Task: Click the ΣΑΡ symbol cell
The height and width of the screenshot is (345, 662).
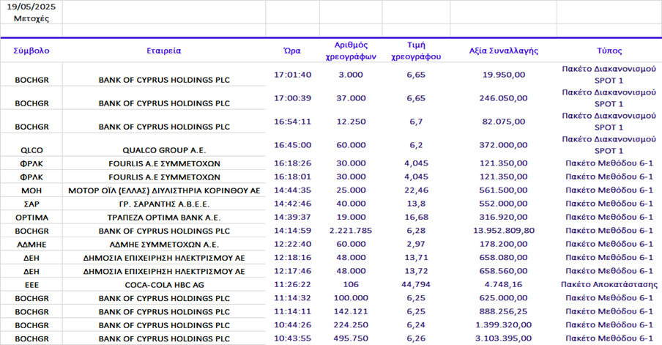Action: tap(31, 204)
